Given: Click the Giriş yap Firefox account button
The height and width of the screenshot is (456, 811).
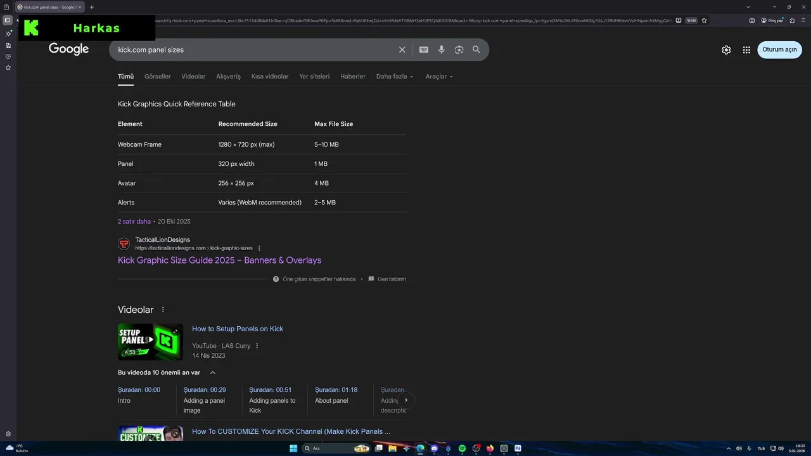Looking at the screenshot, I should [x=772, y=20].
